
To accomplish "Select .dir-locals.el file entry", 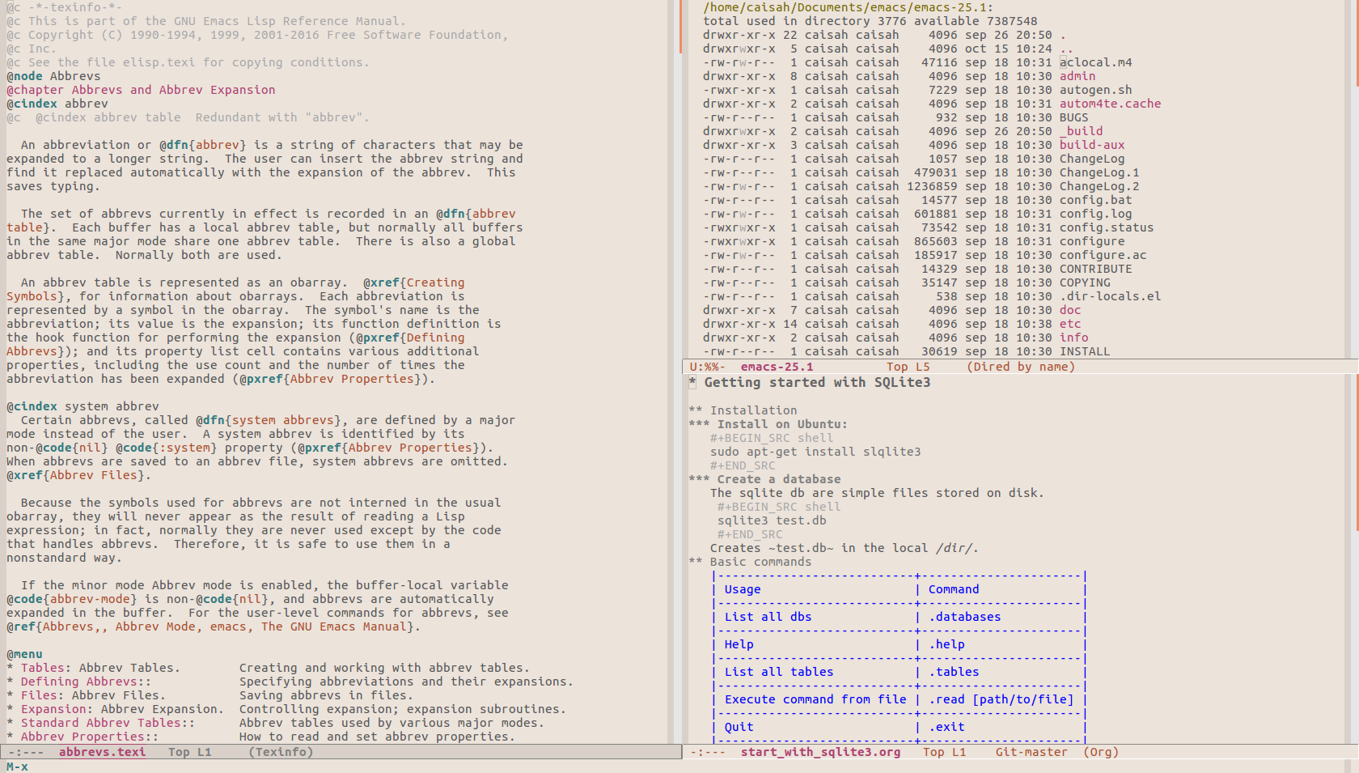I will coord(1110,296).
